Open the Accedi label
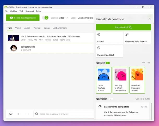 click(x=100, y=42)
